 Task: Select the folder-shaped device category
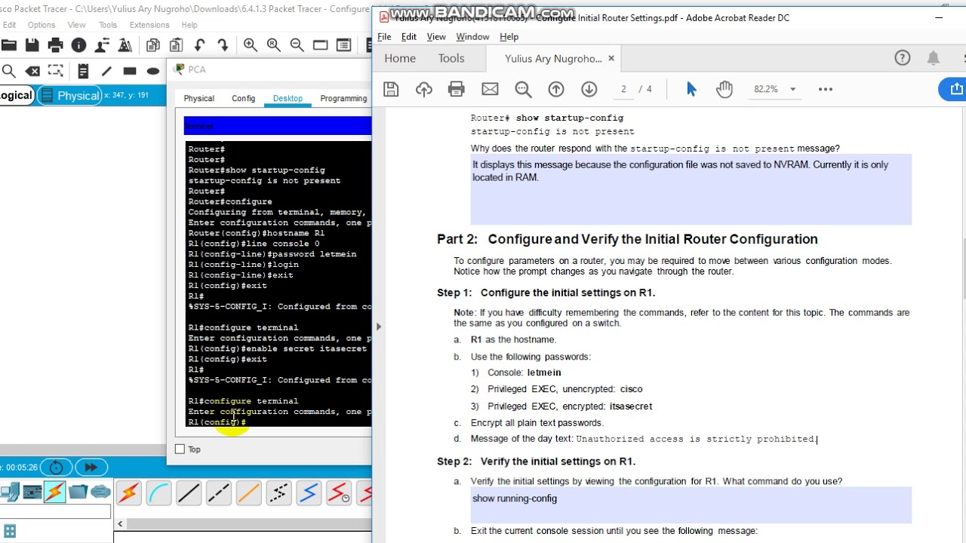78,492
